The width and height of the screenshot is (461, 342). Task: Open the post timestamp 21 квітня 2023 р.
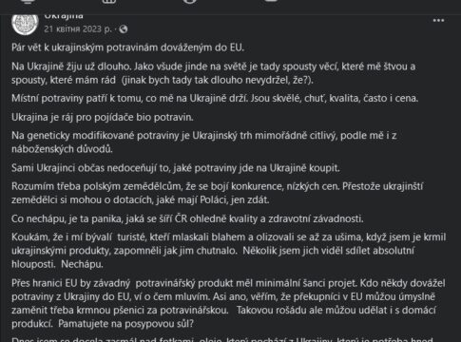[x=78, y=29]
